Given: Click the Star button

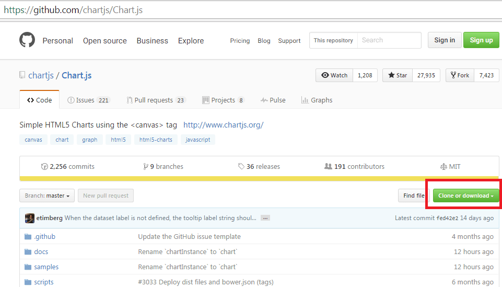Looking at the screenshot, I should [398, 75].
